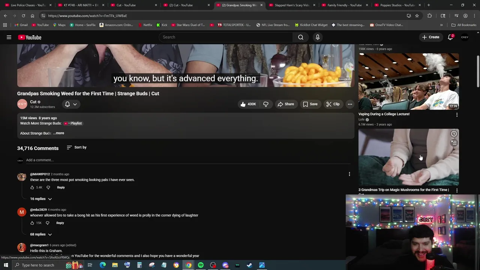Go to the YouTube home logo

tap(30, 37)
